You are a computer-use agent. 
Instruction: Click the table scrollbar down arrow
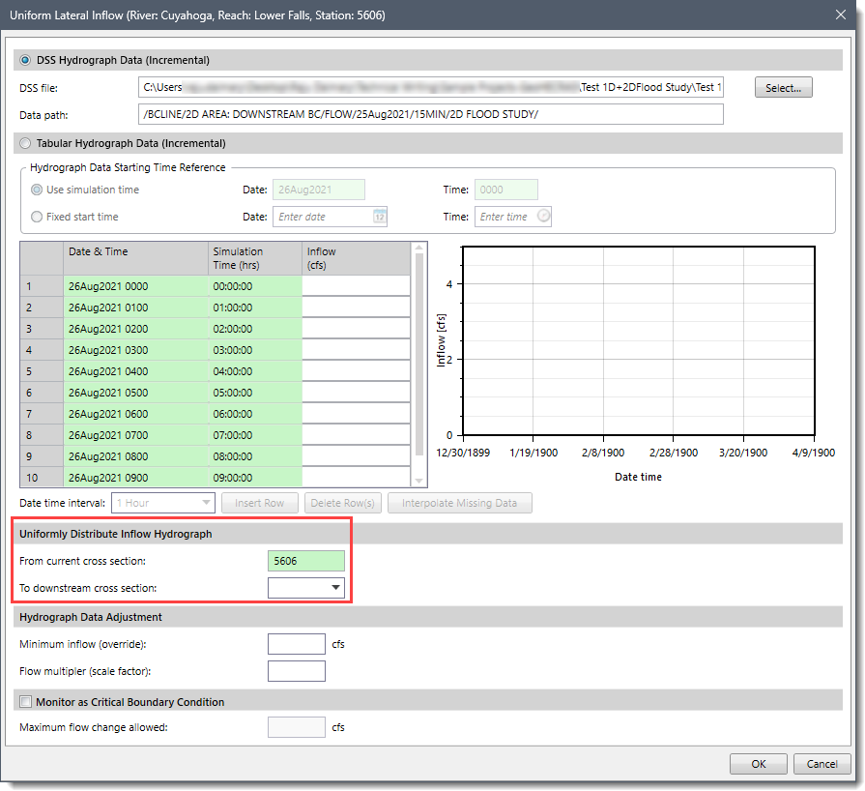[x=419, y=481]
